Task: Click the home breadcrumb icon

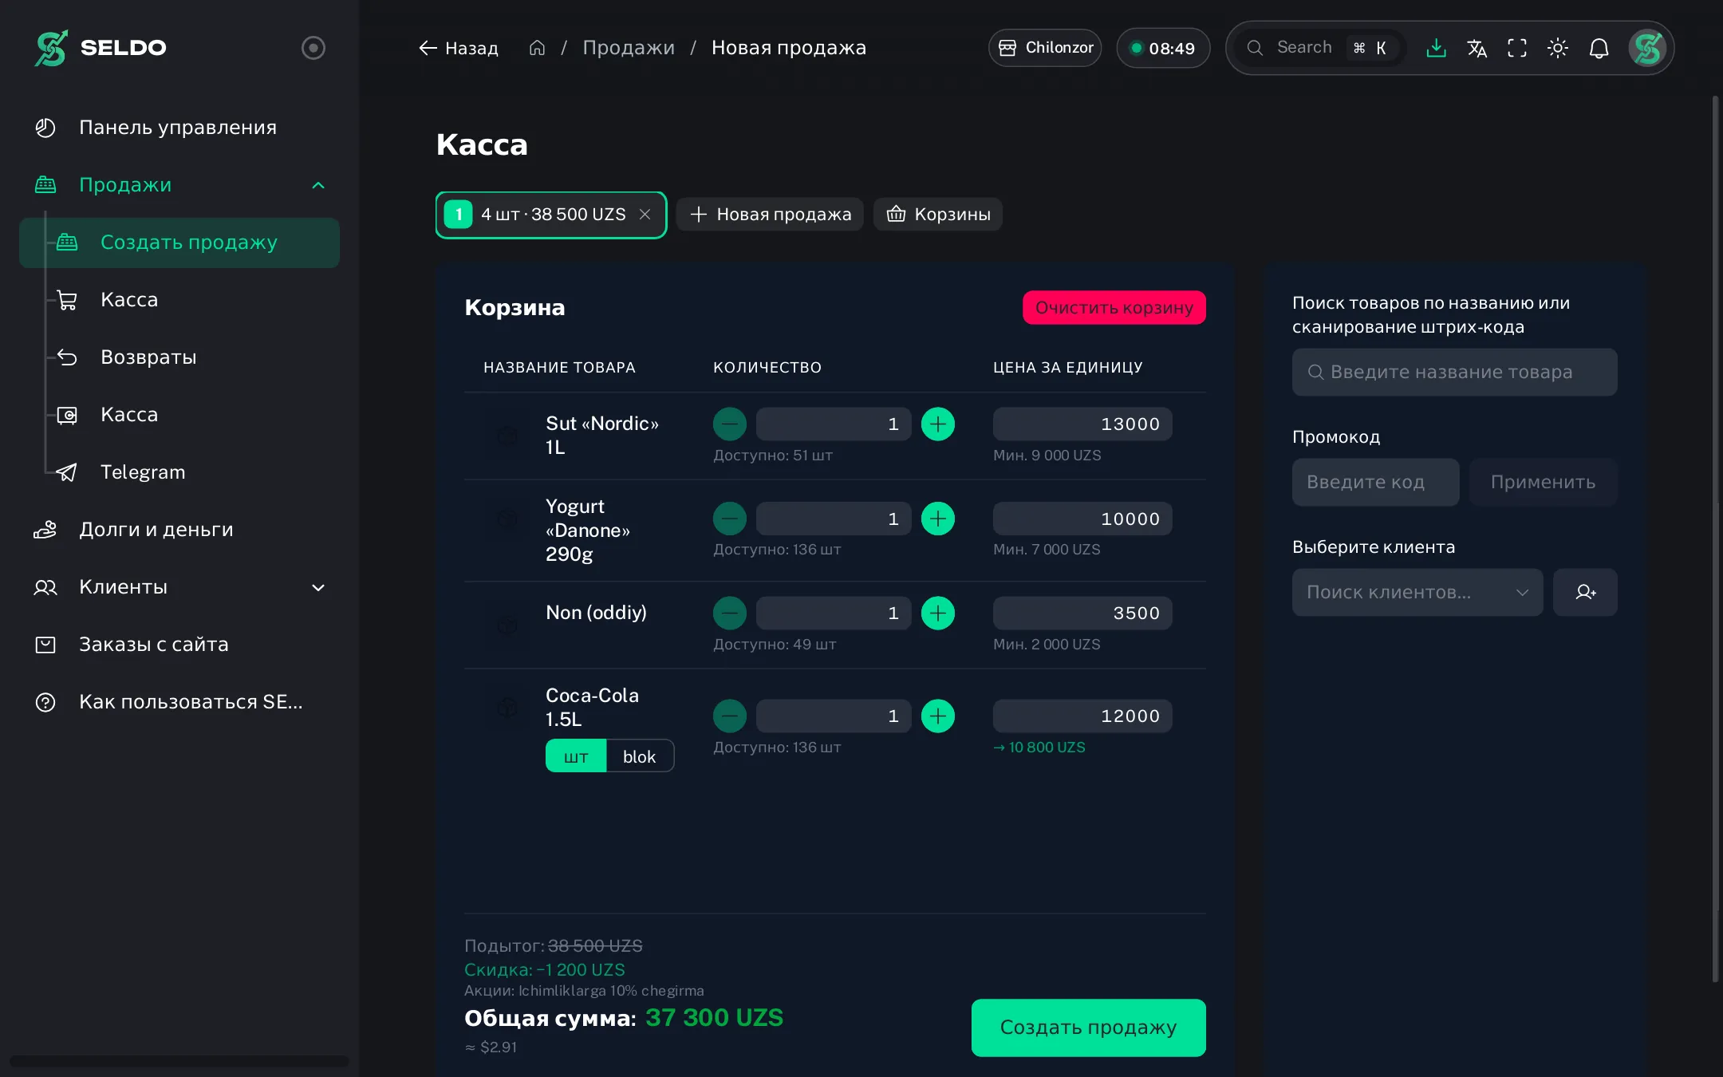Action: point(537,48)
